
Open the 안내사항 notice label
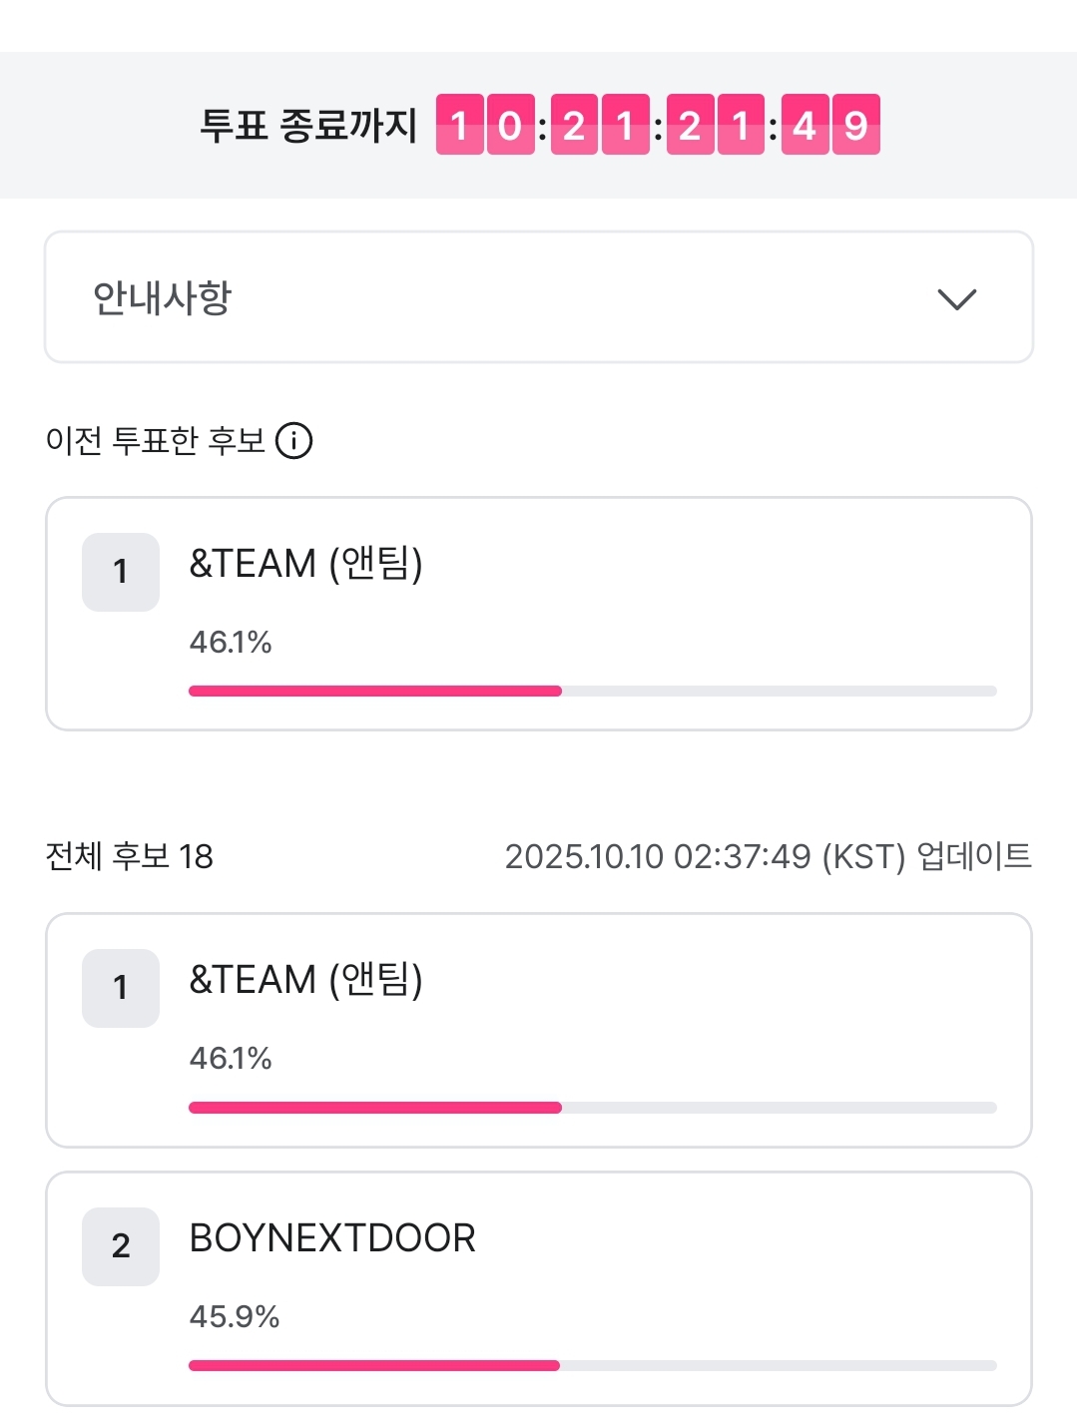pyautogui.click(x=162, y=297)
